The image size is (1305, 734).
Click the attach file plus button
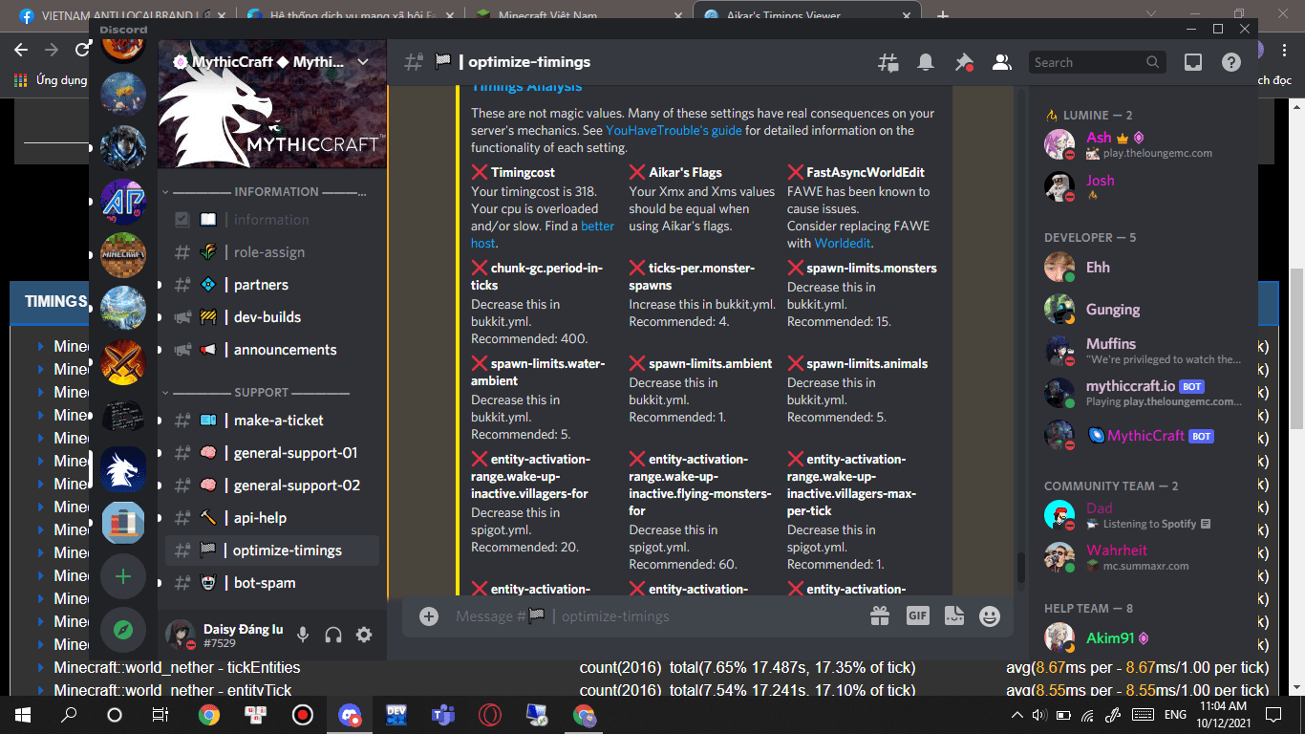point(429,616)
